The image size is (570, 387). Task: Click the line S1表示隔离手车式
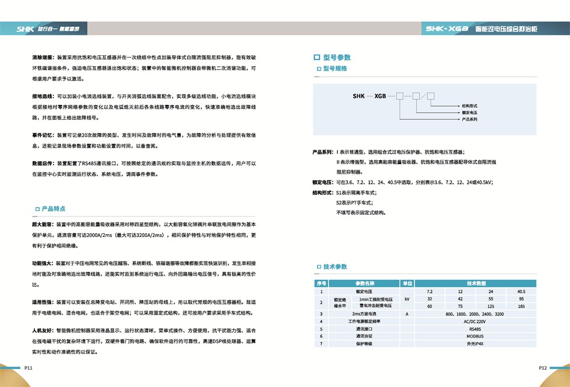356,193
